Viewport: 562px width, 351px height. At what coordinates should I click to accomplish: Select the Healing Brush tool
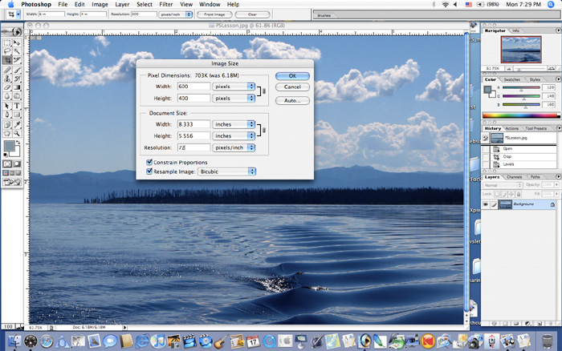pyautogui.click(x=7, y=71)
